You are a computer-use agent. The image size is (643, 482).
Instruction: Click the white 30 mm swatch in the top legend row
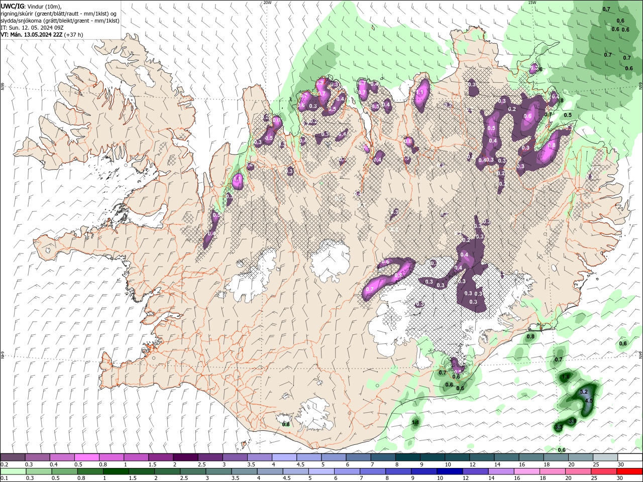(629, 457)
